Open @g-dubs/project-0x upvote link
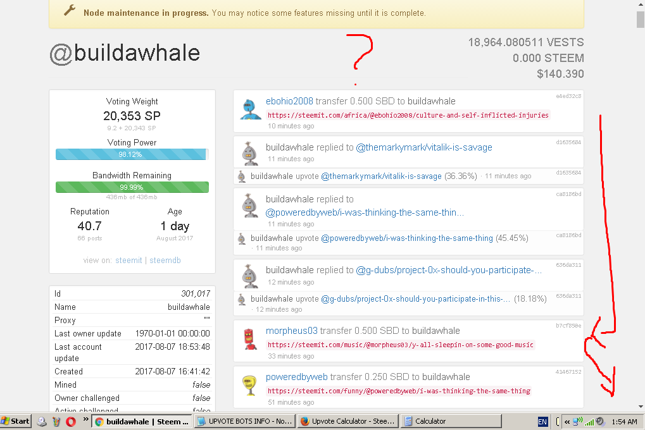The height and width of the screenshot is (430, 645). click(415, 299)
